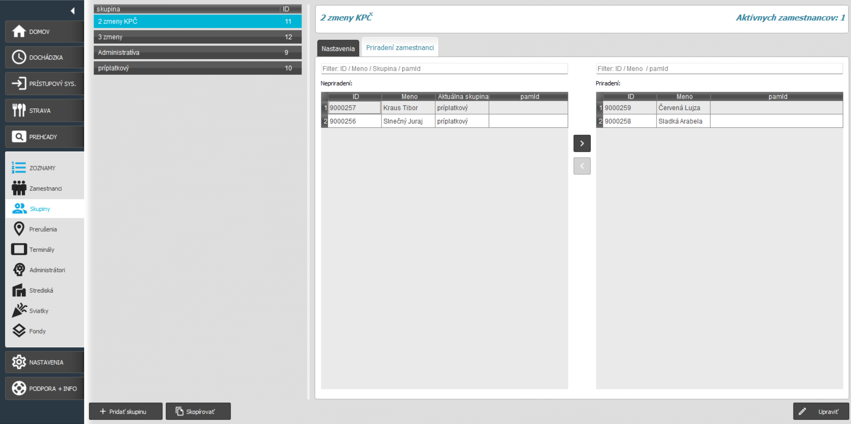Open Terminály screen icon
Screen dimensions: 851x424
[x=19, y=249]
